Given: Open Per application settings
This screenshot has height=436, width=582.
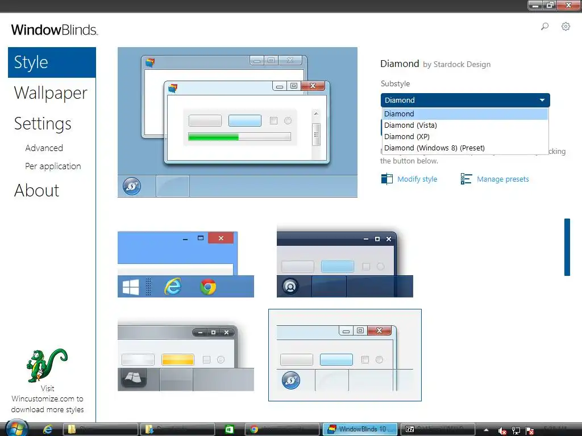Looking at the screenshot, I should (53, 166).
